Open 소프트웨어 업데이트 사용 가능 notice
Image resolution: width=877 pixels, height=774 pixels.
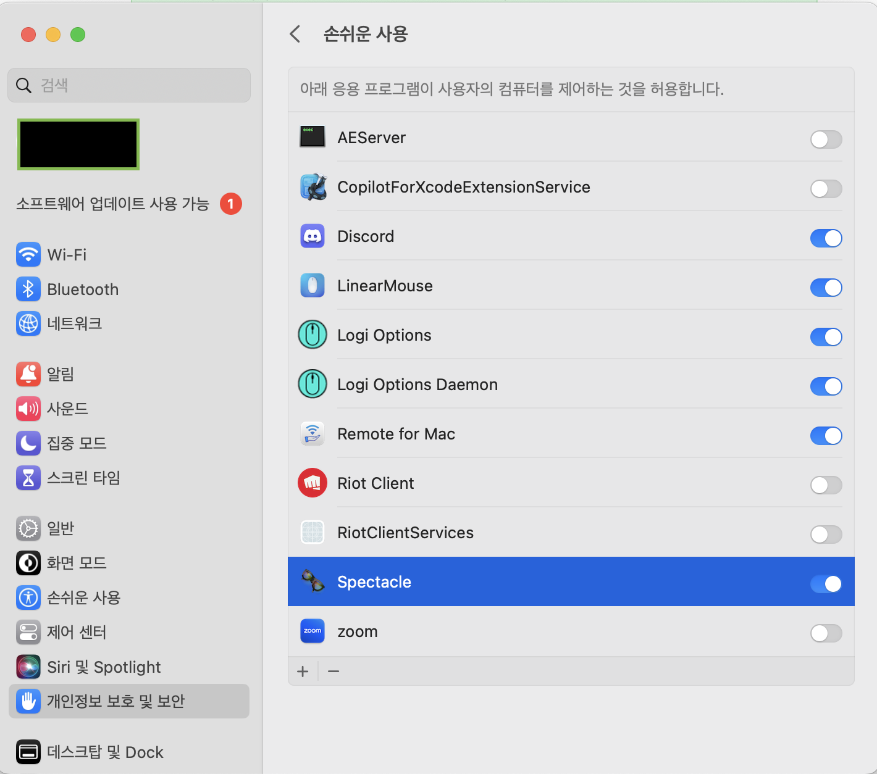[x=113, y=204]
